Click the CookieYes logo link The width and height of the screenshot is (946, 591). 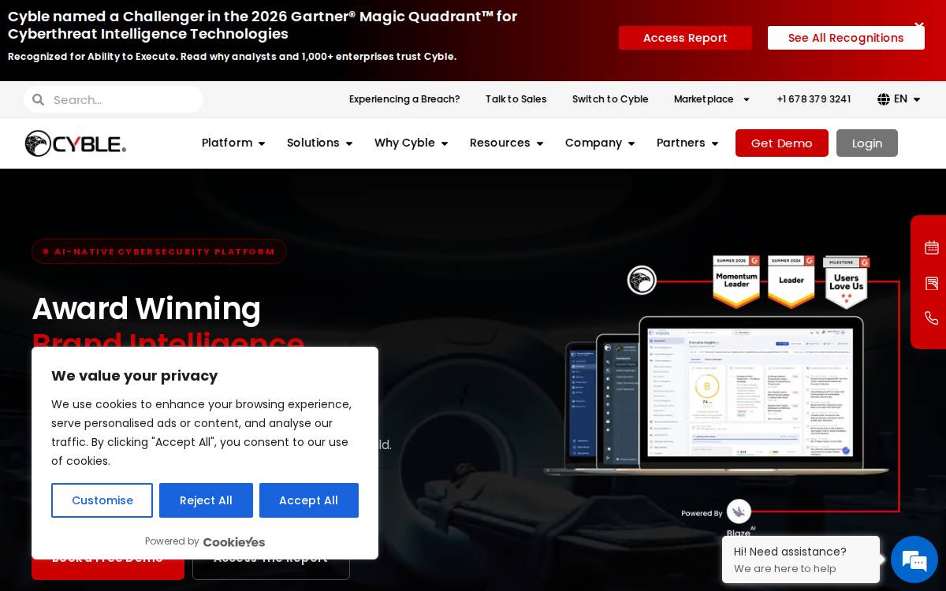pyautogui.click(x=234, y=542)
